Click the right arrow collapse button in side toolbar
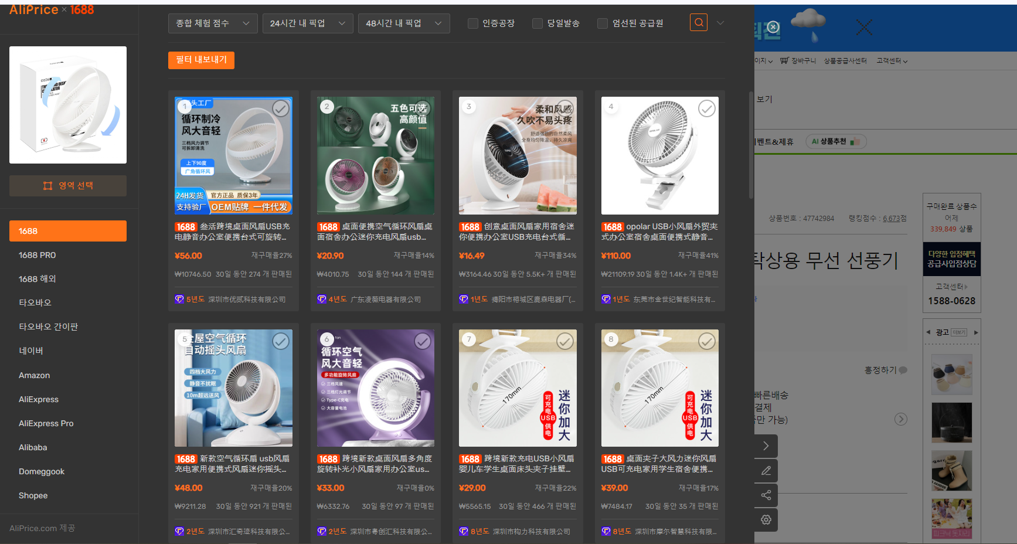Viewport: 1017px width, 544px height. point(766,446)
